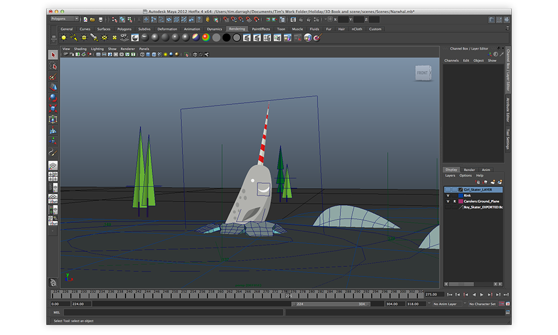Create a new empty display layer
Viewport: 558px width, 335px height.
[x=492, y=182]
